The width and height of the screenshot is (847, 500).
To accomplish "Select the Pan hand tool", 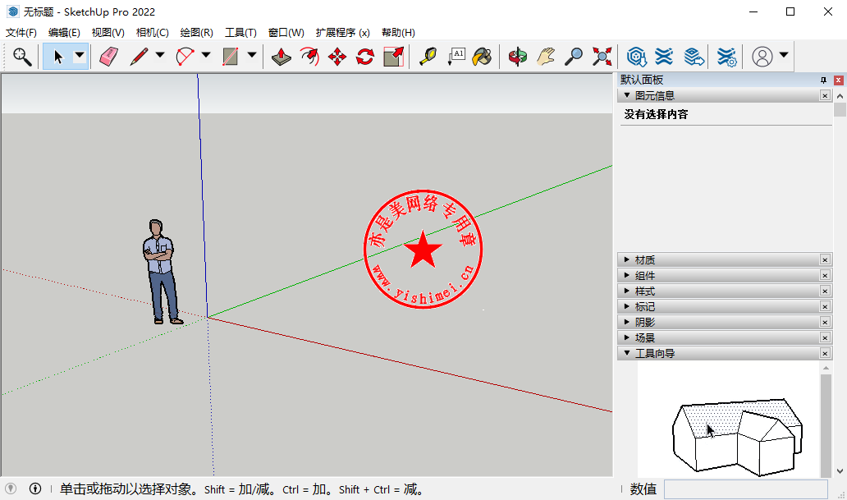I will [x=546, y=56].
